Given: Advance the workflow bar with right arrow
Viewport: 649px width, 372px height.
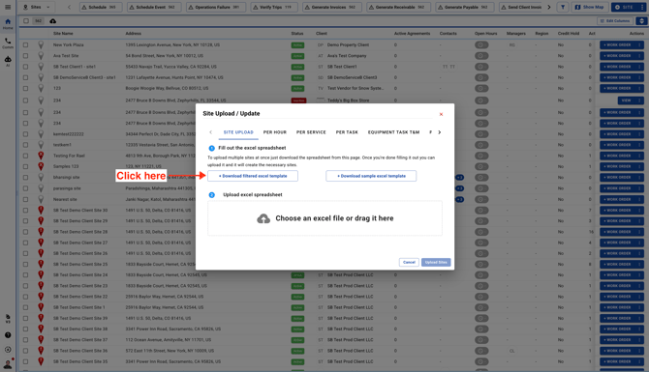Looking at the screenshot, I should click(x=549, y=7).
